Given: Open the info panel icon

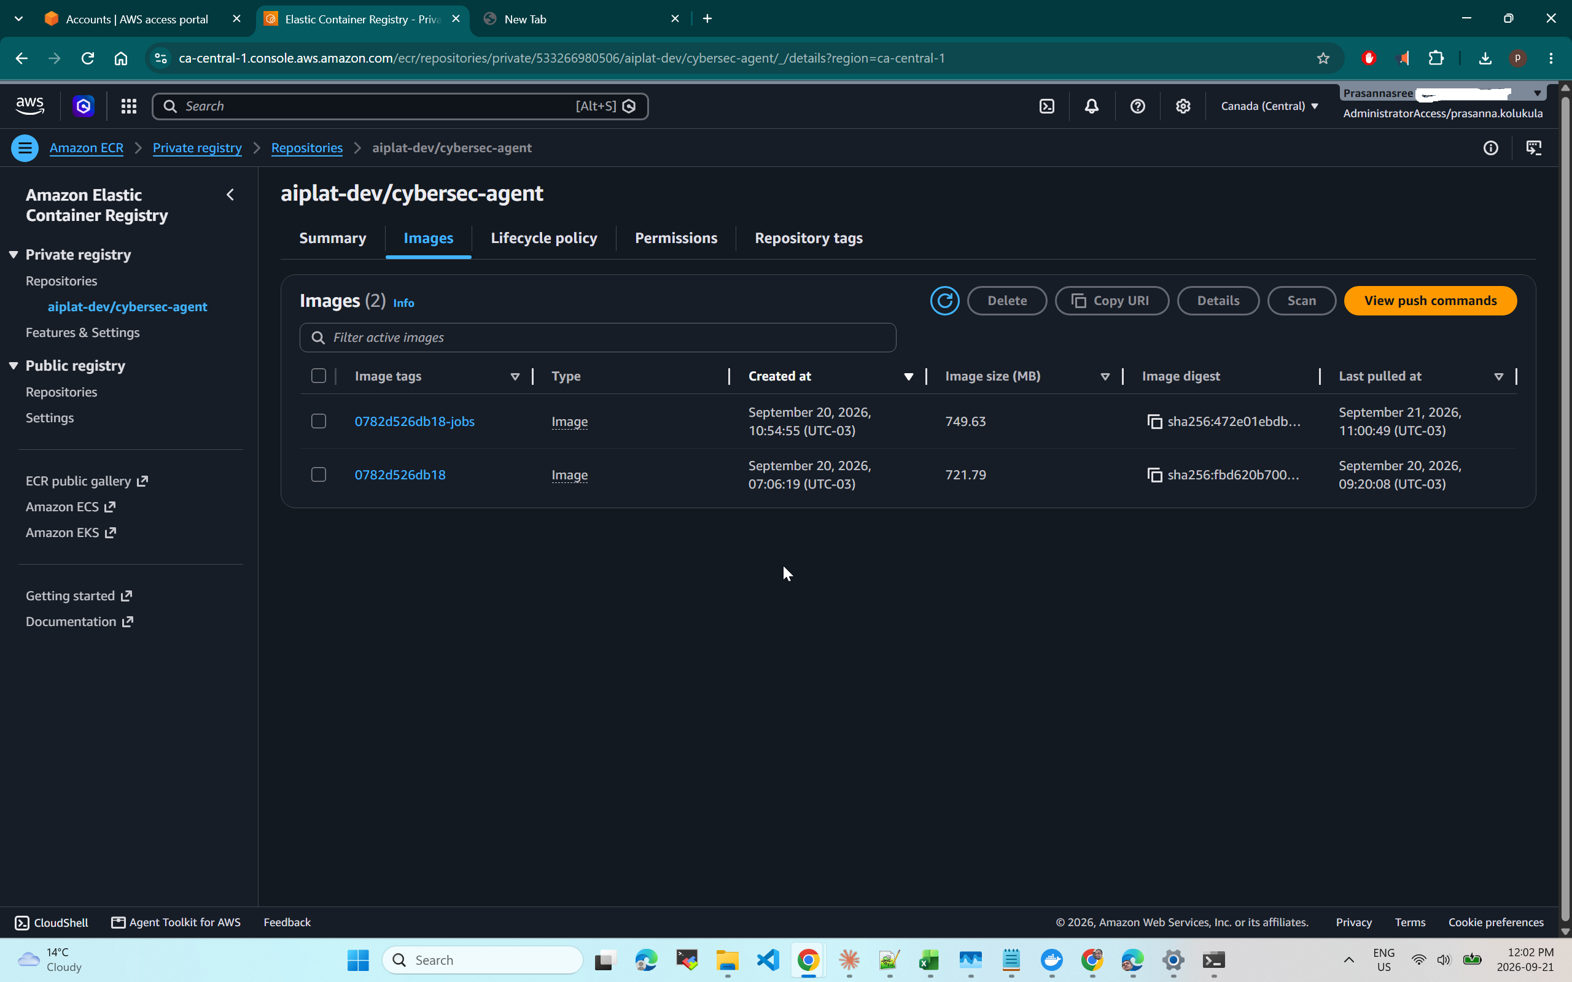Looking at the screenshot, I should click(1491, 148).
